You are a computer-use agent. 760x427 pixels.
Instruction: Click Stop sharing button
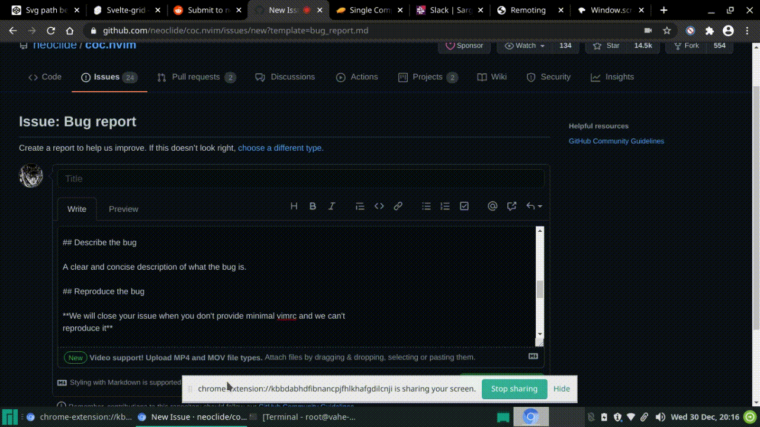click(514, 389)
